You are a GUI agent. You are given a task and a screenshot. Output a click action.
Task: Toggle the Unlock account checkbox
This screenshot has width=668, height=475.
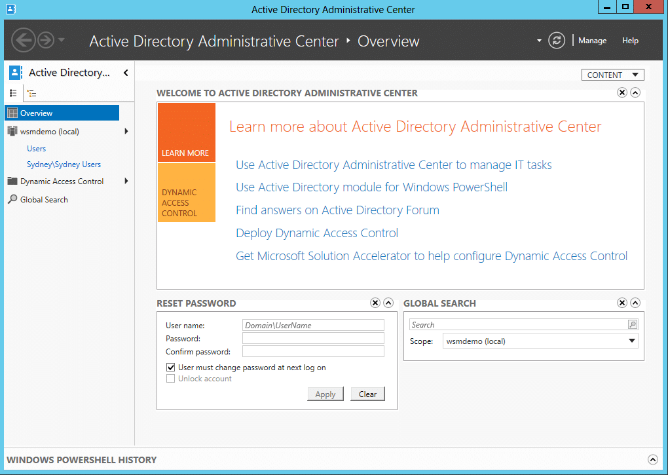pyautogui.click(x=171, y=379)
